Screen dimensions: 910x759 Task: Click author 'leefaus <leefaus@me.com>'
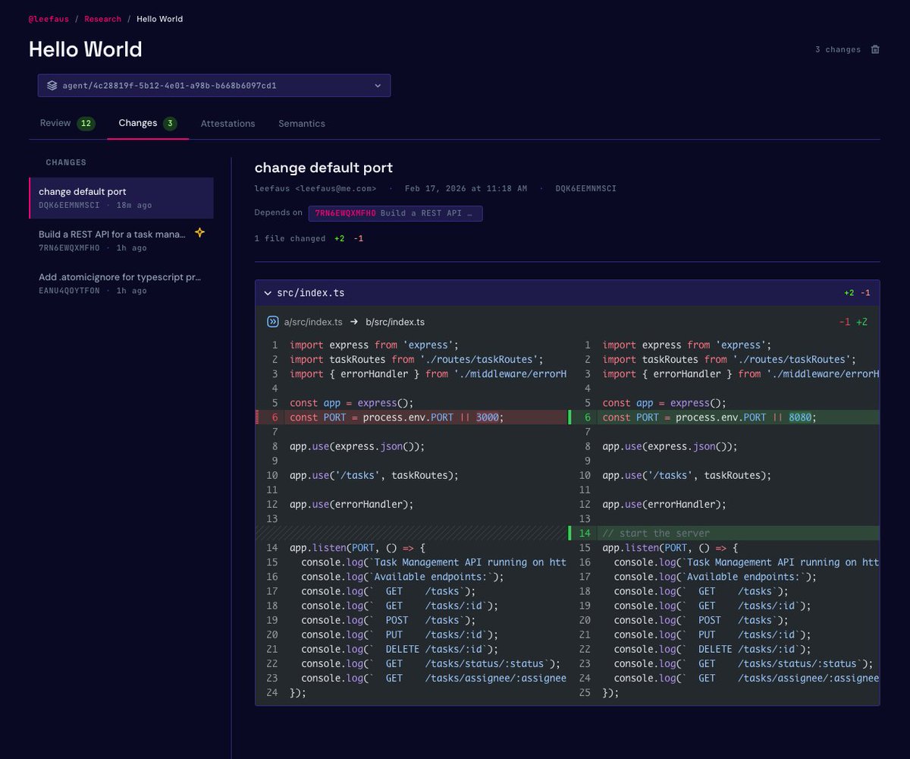[x=315, y=188]
